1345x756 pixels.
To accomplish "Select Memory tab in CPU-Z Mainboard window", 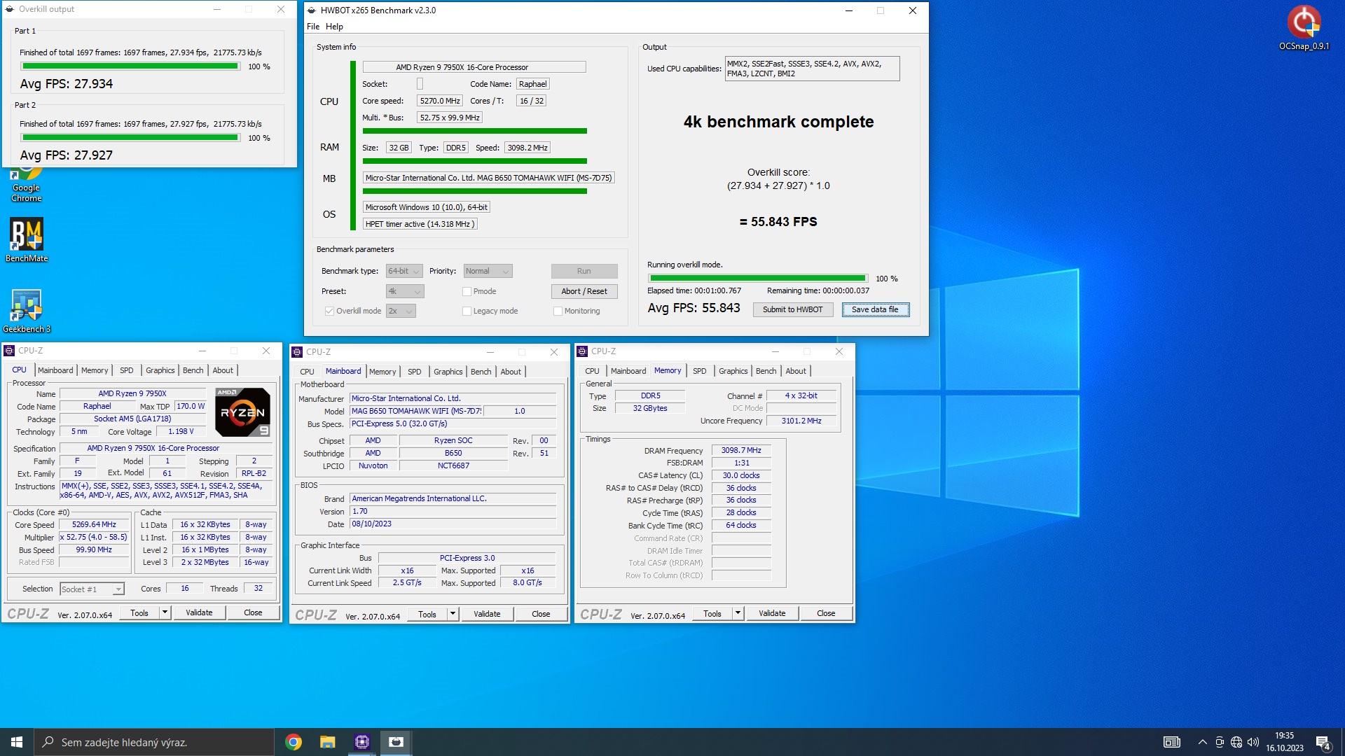I will click(x=382, y=372).
